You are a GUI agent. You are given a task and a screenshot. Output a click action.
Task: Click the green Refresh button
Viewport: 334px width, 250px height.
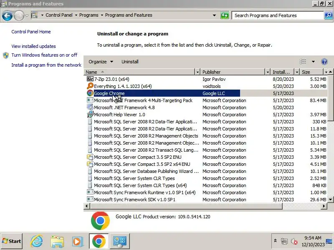point(225,15)
